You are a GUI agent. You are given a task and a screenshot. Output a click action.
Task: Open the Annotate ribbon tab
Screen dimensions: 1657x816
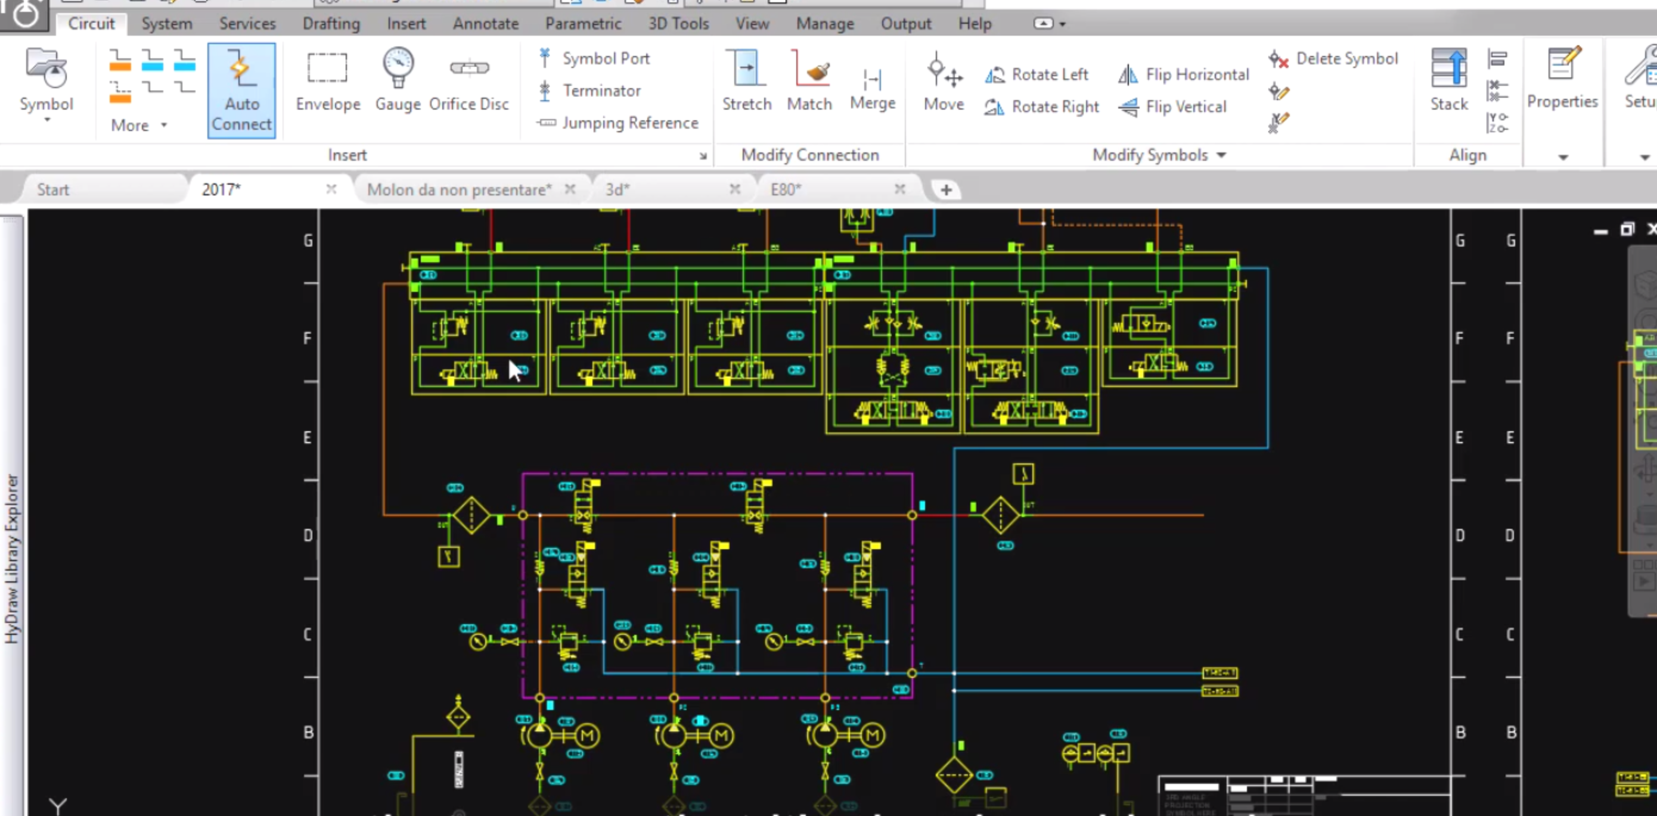coord(486,24)
